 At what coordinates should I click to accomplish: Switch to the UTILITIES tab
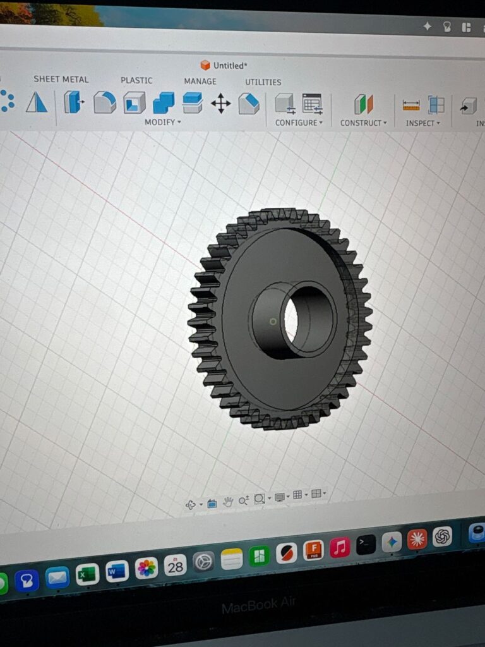click(x=263, y=82)
